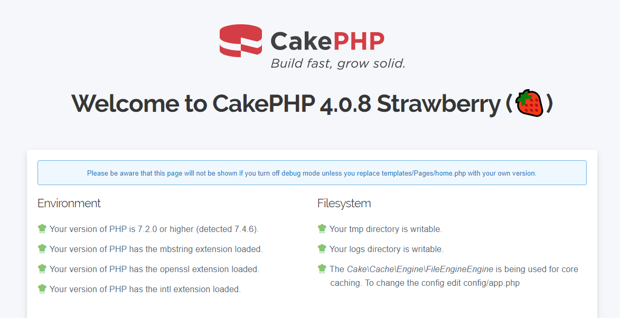Click the mbstring extension loaded message
Viewport: 620px width, 318px height.
point(156,249)
